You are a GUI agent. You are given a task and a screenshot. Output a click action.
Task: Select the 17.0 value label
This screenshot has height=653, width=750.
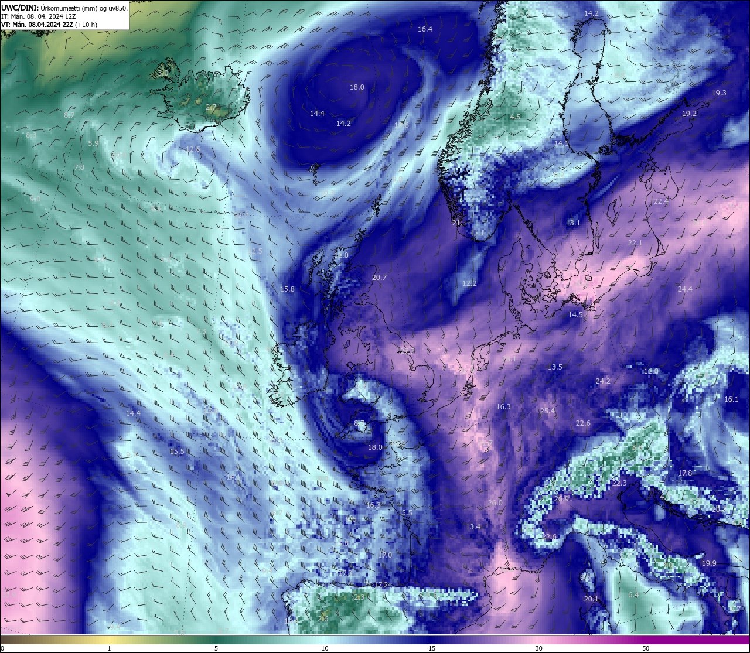click(x=385, y=555)
